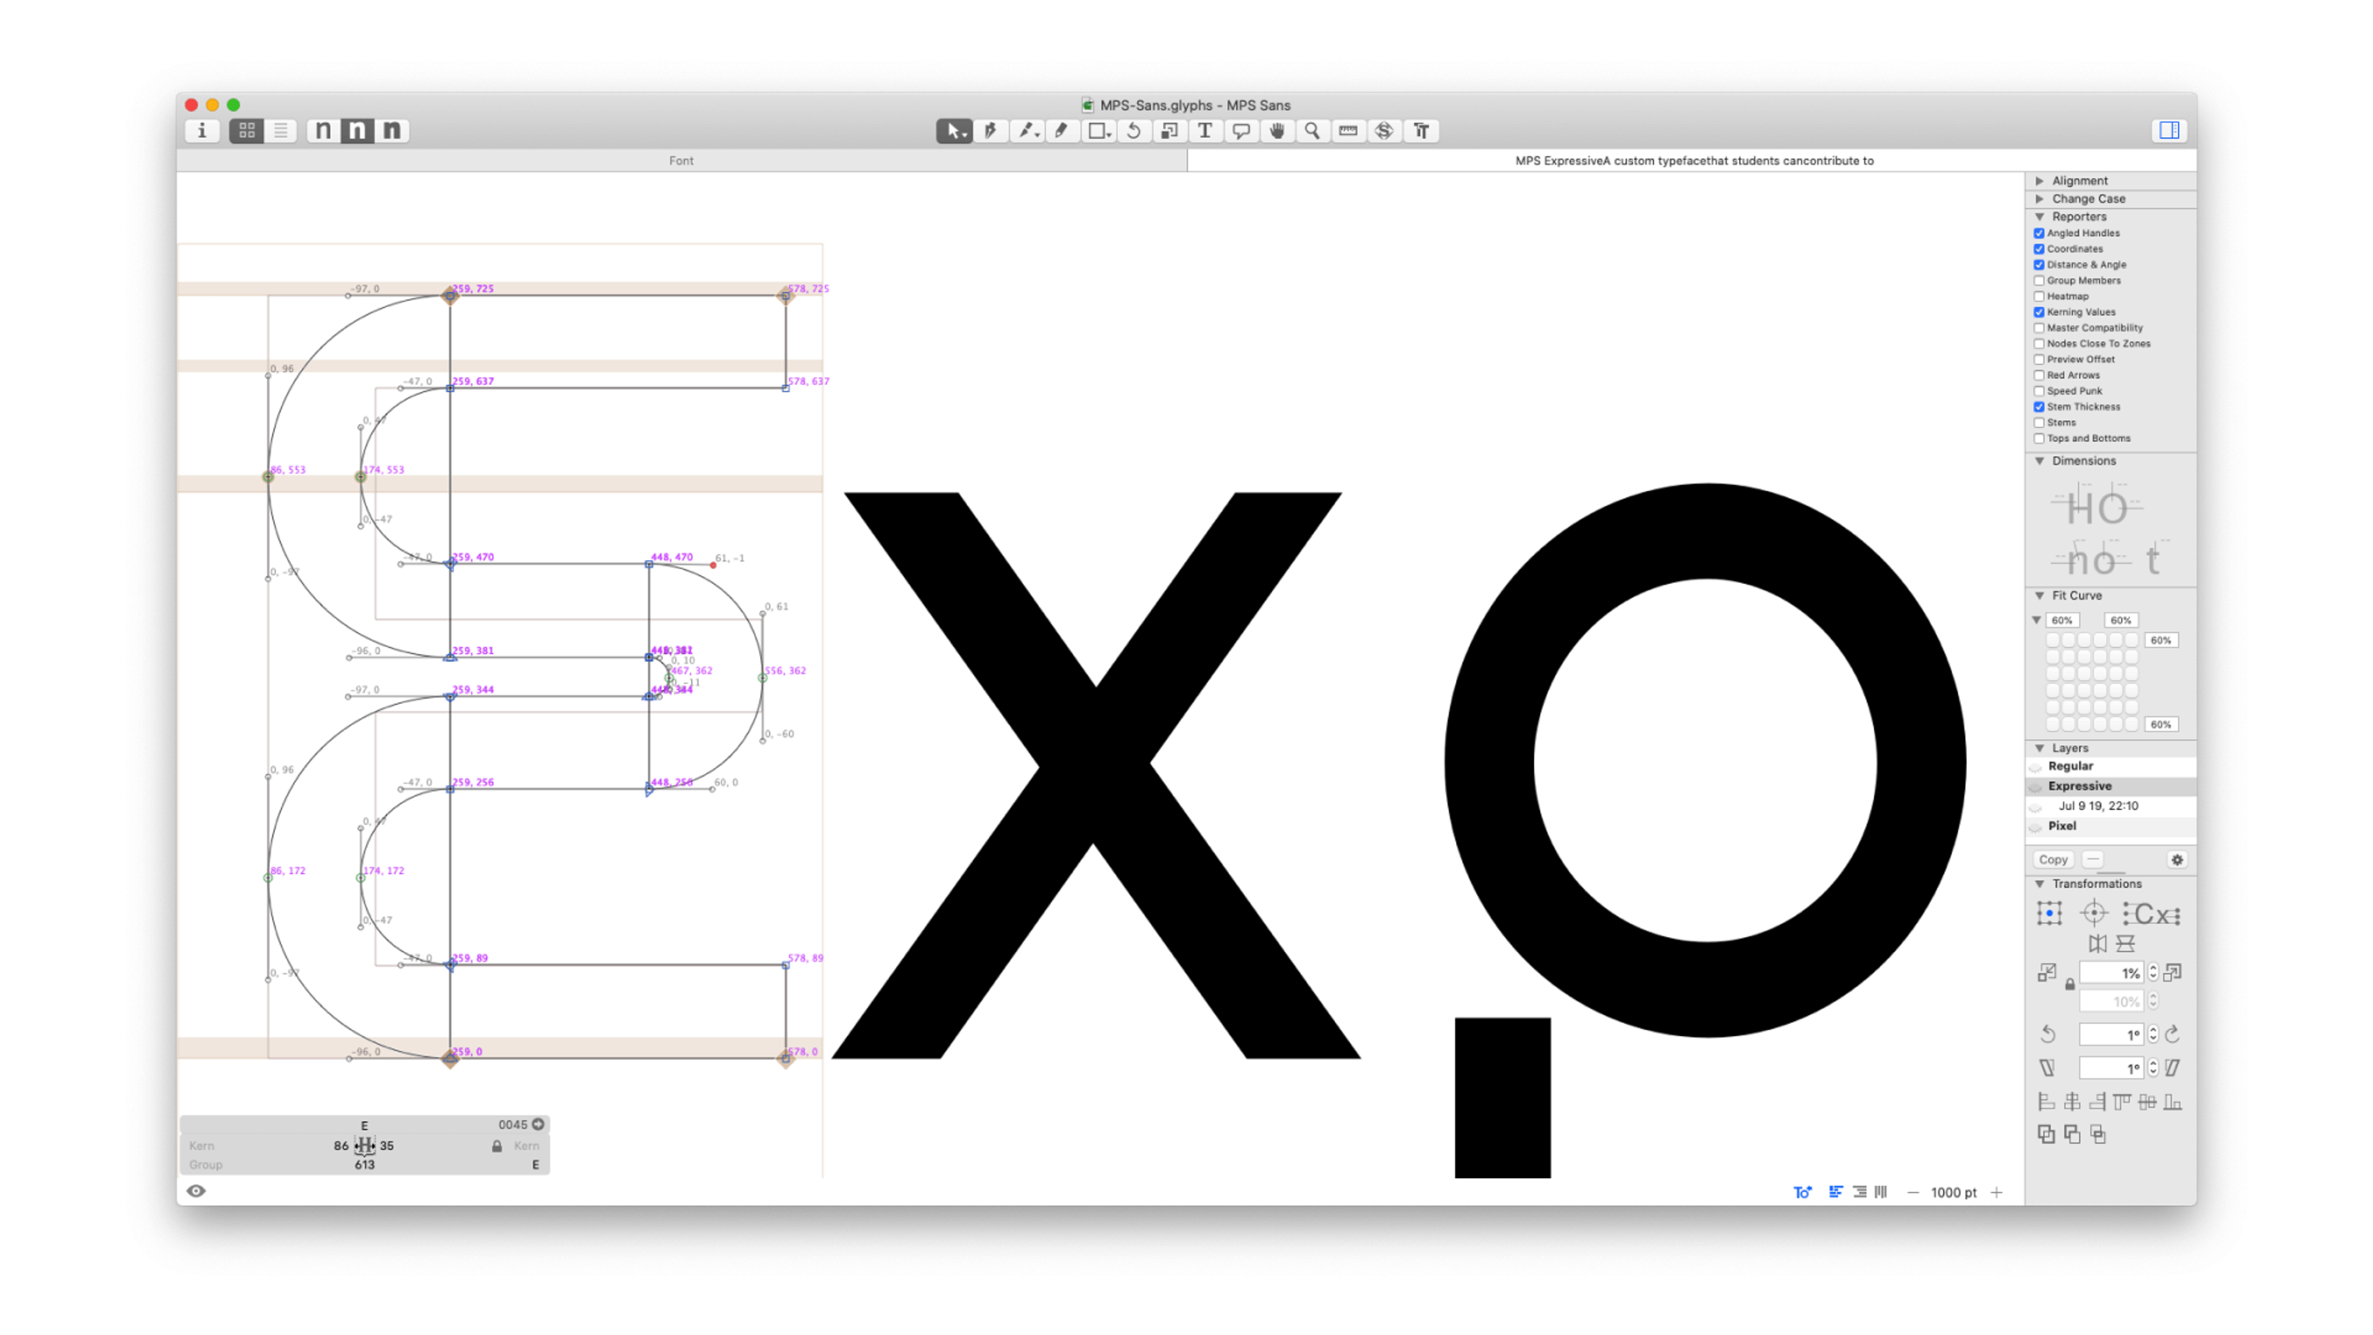Collapse the Fit Curve section
Image resolution: width=2373 pixels, height=1335 pixels.
2039,595
